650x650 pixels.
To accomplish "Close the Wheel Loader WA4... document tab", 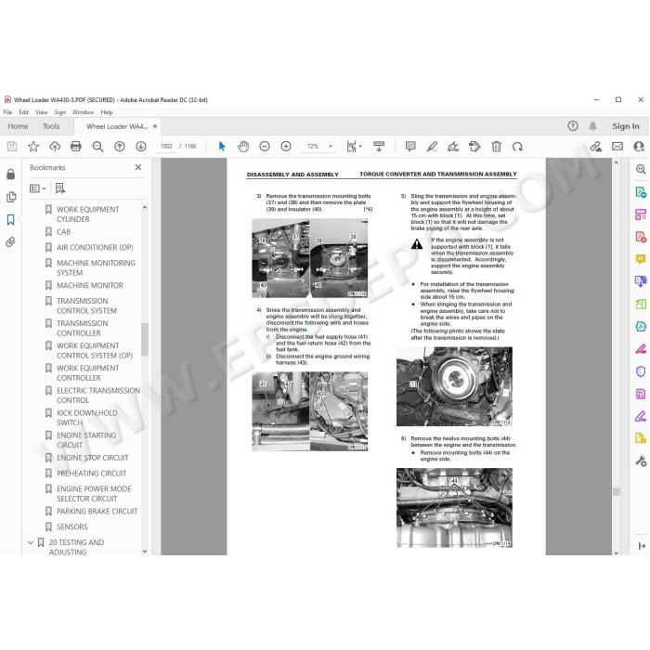I will pos(155,126).
